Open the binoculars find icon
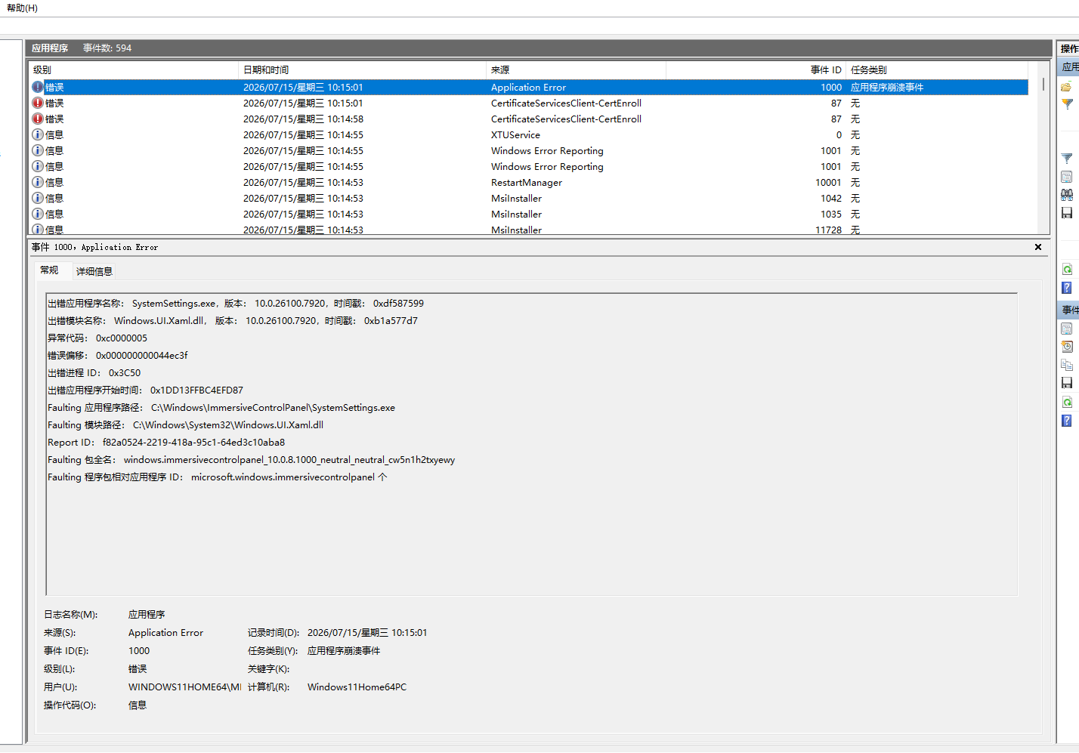Viewport: 1079px width, 753px height. 1066,195
